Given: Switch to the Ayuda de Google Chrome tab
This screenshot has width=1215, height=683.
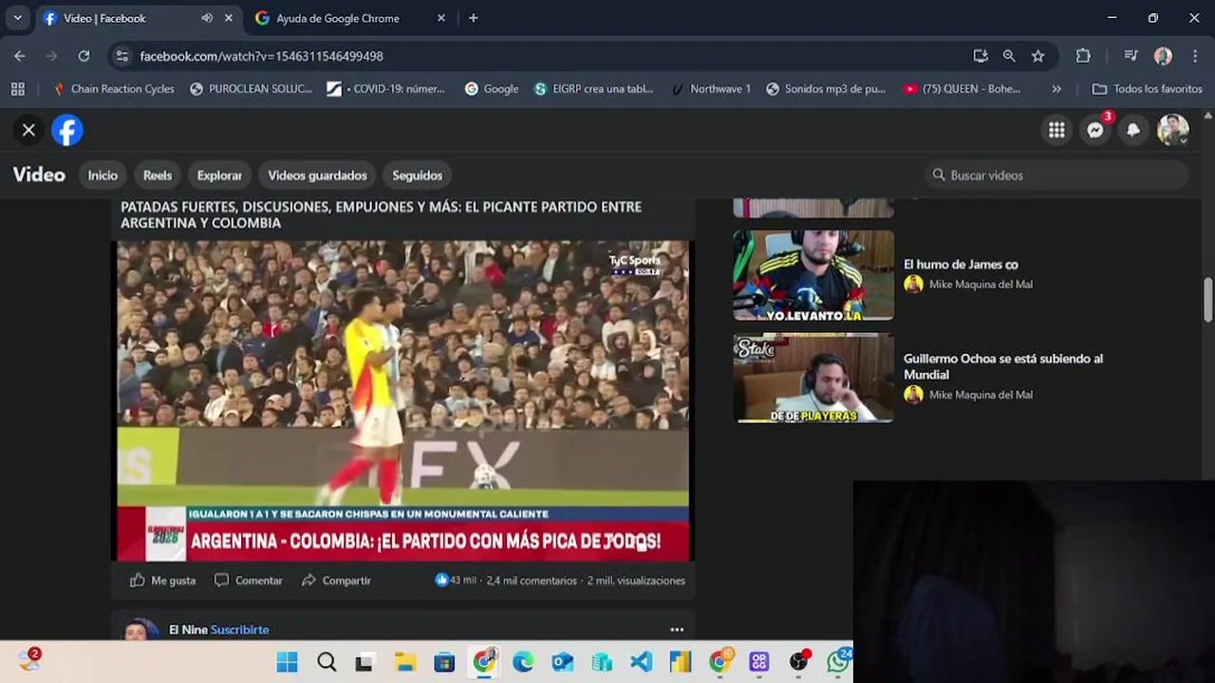Looking at the screenshot, I should [337, 18].
